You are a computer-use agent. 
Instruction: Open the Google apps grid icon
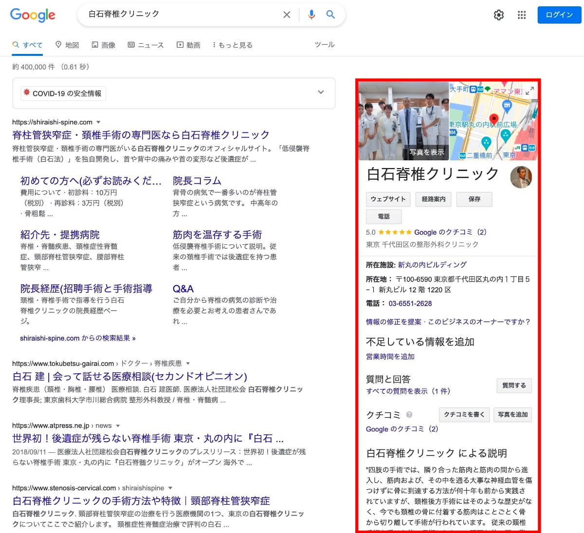tap(522, 15)
